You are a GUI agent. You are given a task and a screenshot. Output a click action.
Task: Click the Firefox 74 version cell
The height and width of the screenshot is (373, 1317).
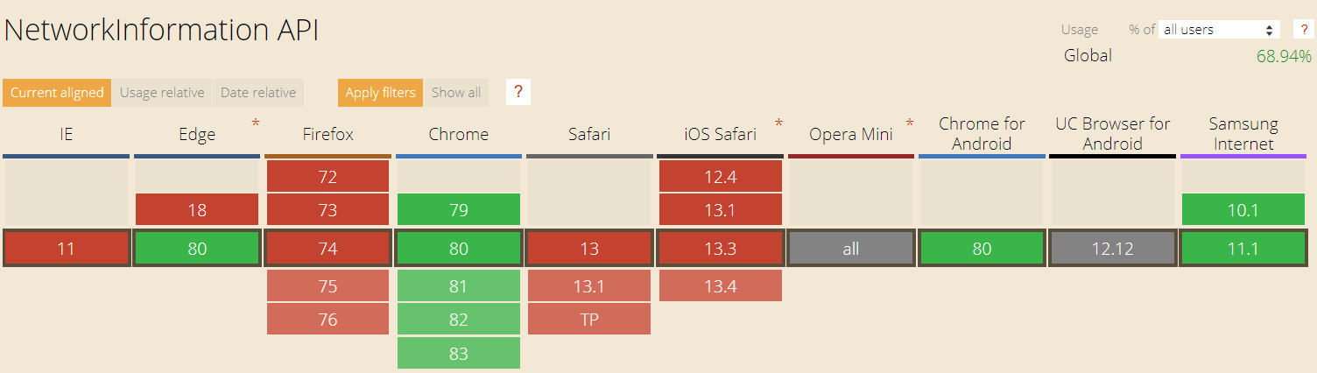327,249
